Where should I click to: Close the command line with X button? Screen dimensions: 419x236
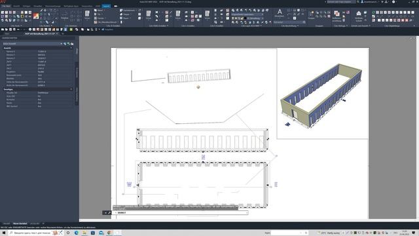pyautogui.click(x=105, y=212)
